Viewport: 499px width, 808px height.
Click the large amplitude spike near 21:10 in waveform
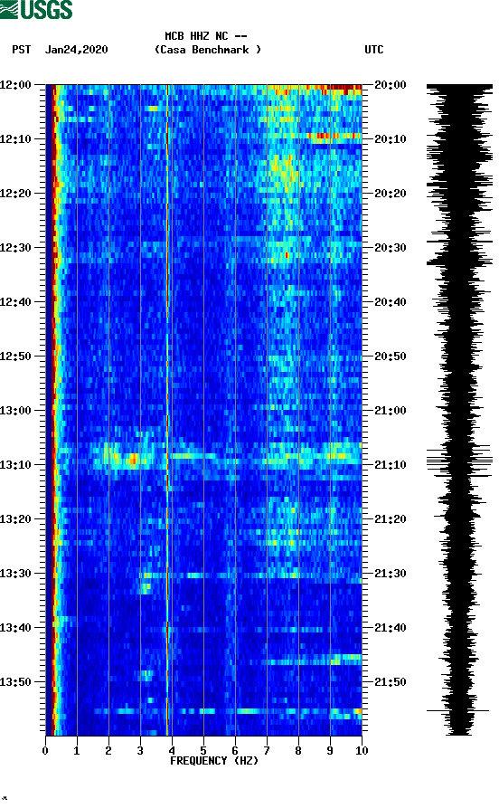459,461
